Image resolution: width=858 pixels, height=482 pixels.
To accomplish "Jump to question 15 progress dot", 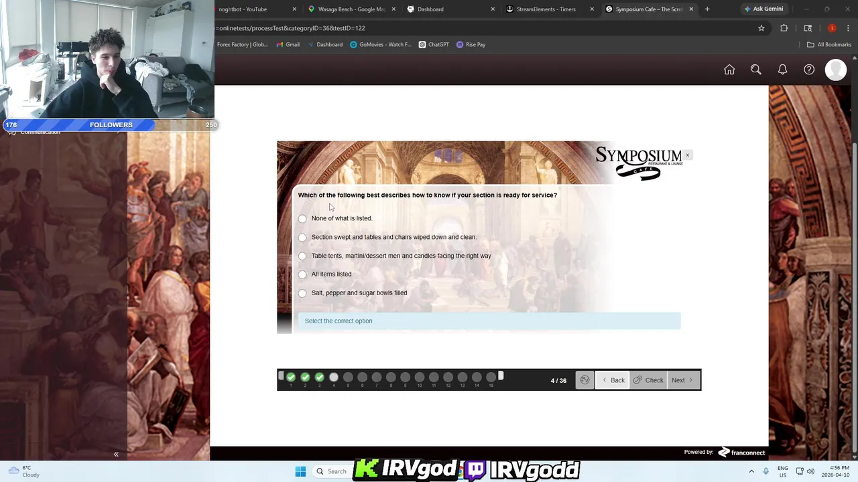I will [x=491, y=378].
